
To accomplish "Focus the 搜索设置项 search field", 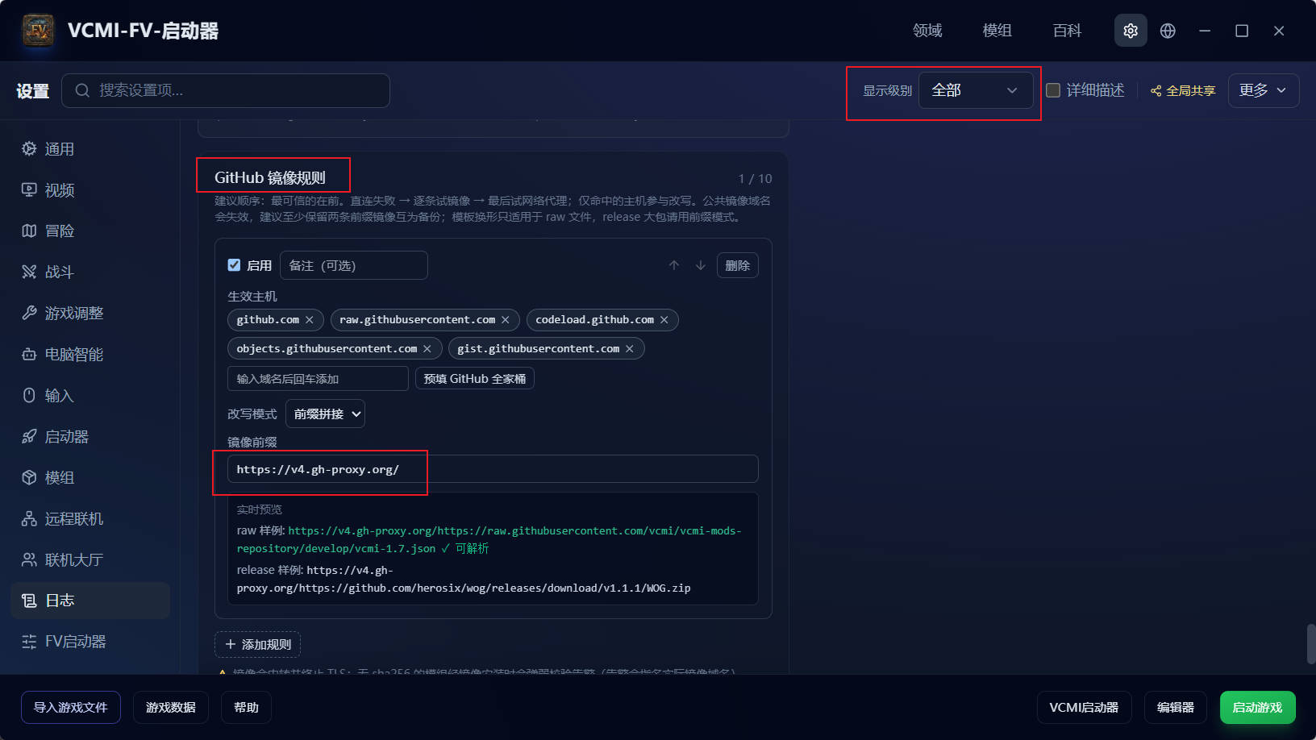I will click(x=226, y=90).
